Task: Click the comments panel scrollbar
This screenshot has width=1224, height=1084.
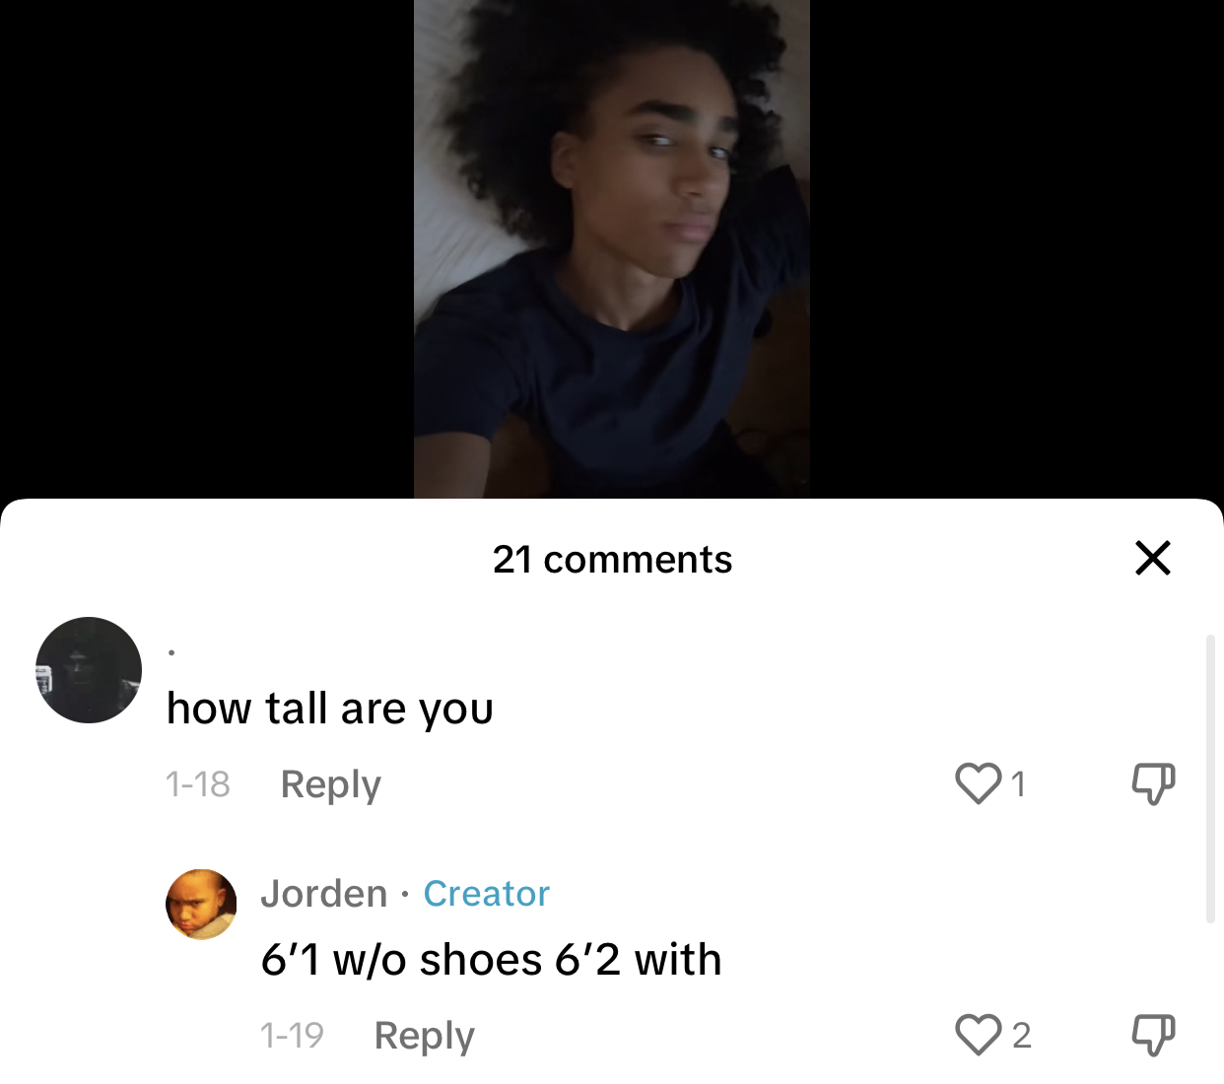Action: click(x=1211, y=779)
